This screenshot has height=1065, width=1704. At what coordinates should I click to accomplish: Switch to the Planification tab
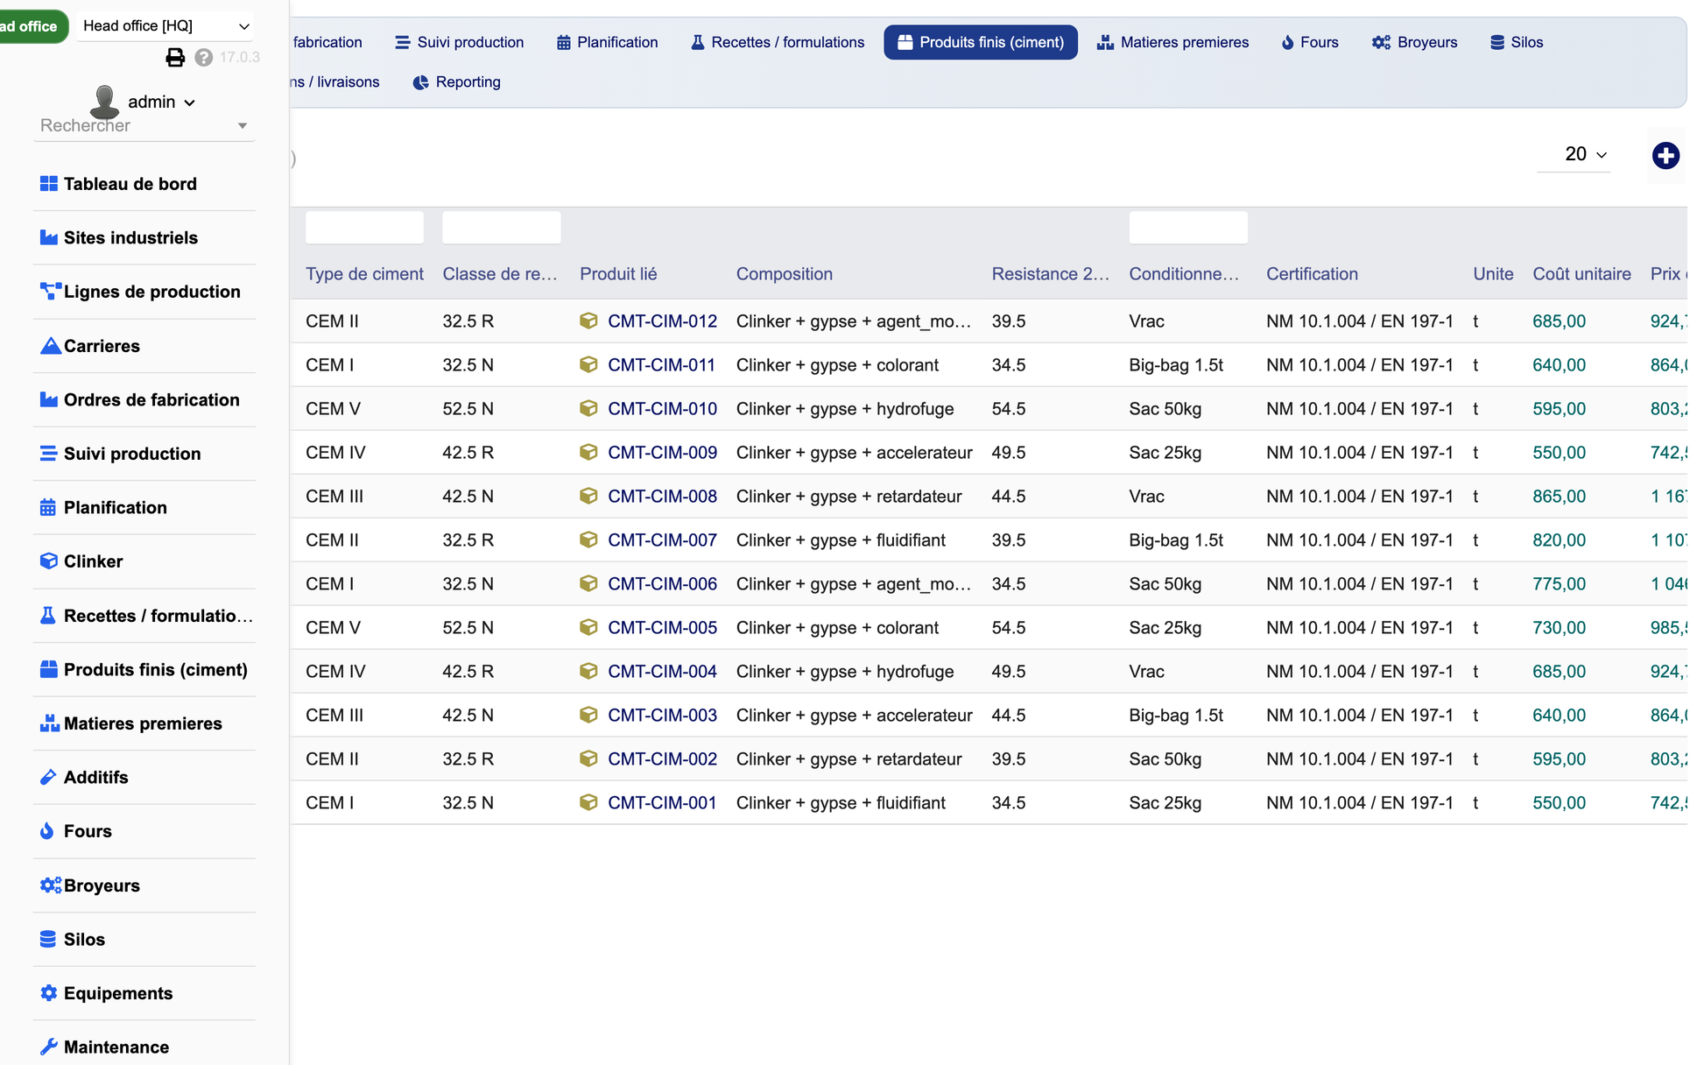pyautogui.click(x=608, y=43)
